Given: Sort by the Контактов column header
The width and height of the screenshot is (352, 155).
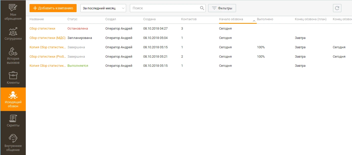Looking at the screenshot, I should click(x=189, y=19).
